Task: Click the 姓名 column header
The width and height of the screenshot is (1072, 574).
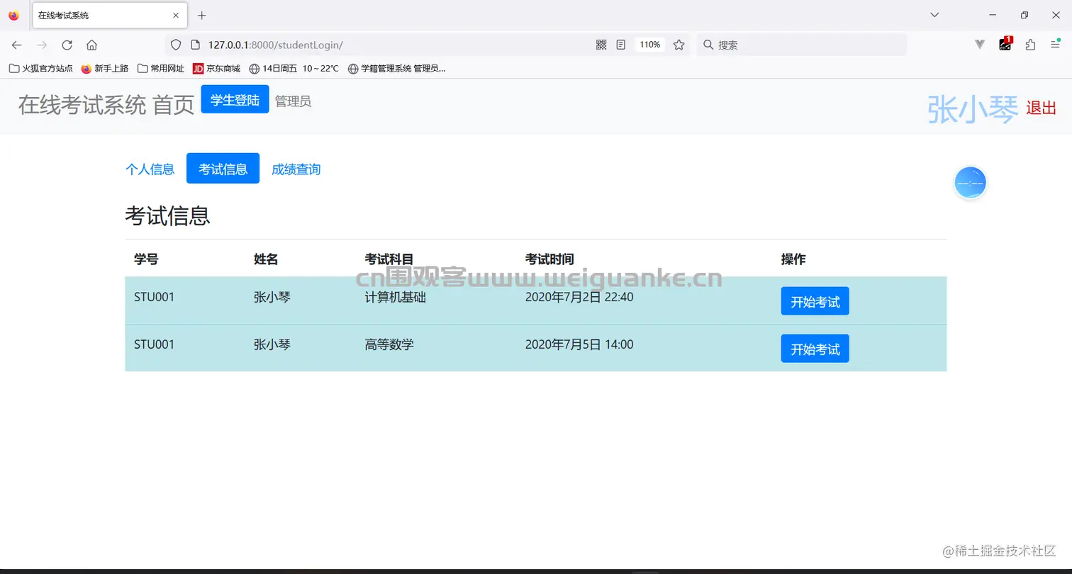Action: (266, 259)
